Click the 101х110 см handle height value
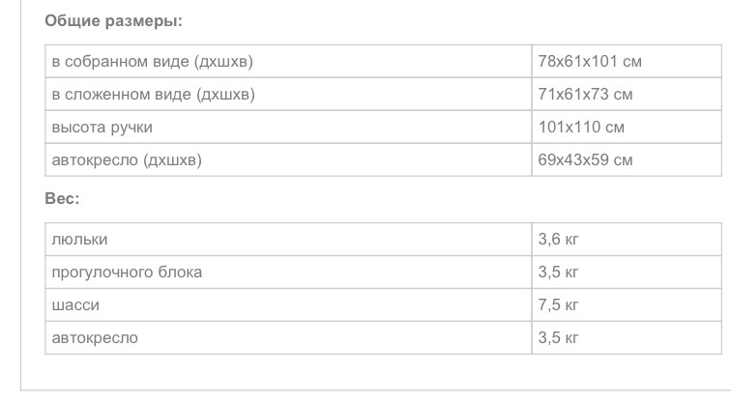Image resolution: width=731 pixels, height=403 pixels. pos(581,128)
